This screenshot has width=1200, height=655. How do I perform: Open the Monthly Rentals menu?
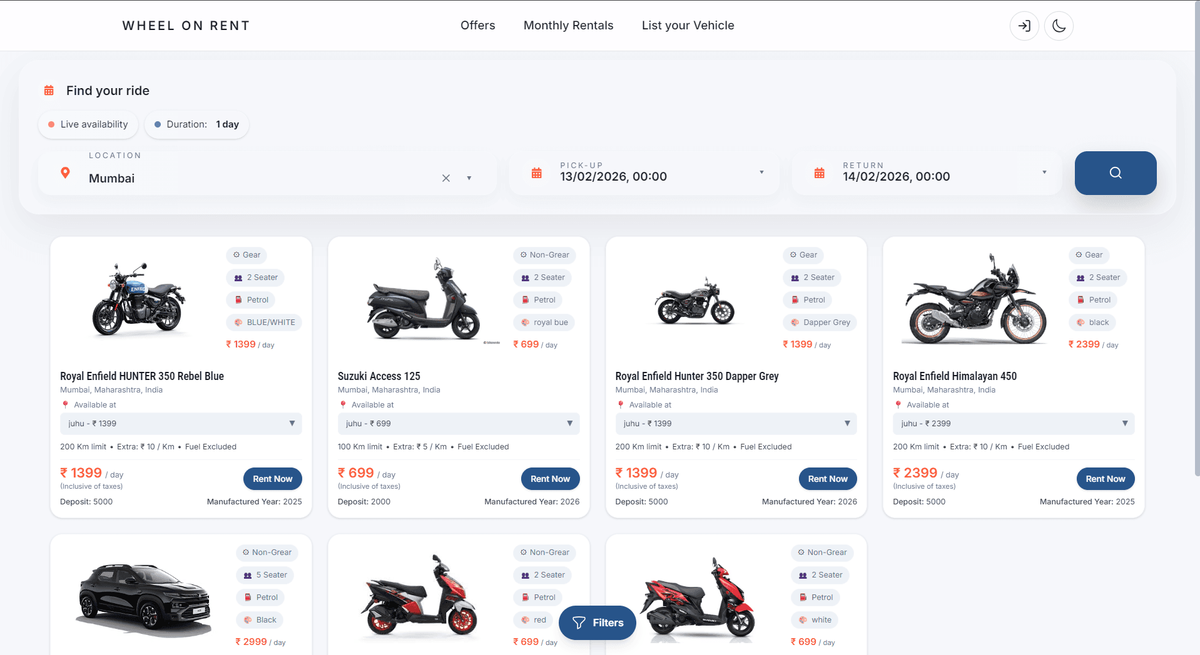tap(568, 25)
